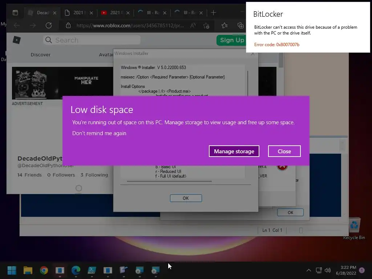Click 'Don't remind me again' text
Image resolution: width=372 pixels, height=279 pixels.
99,133
